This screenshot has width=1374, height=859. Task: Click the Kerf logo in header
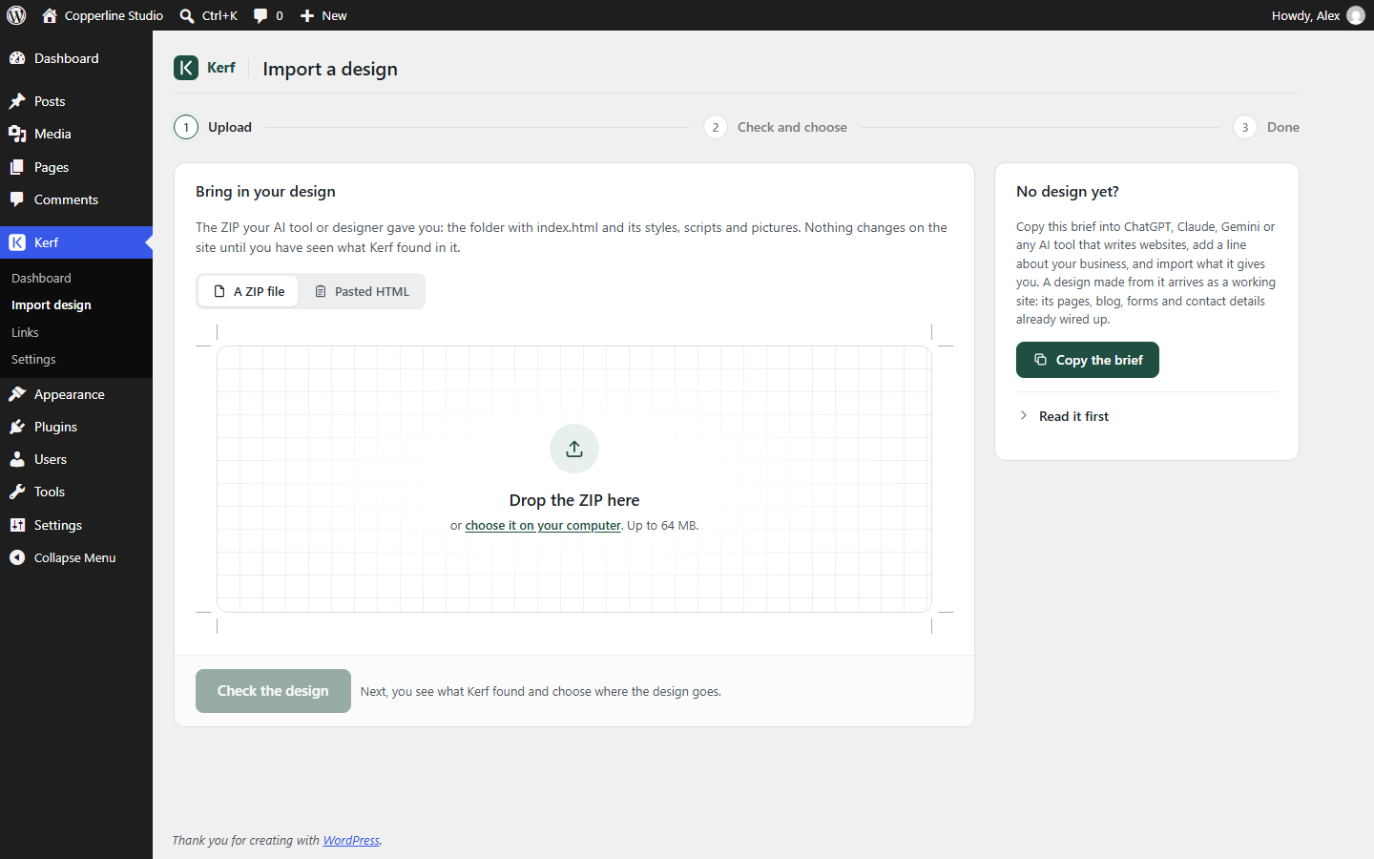(186, 68)
